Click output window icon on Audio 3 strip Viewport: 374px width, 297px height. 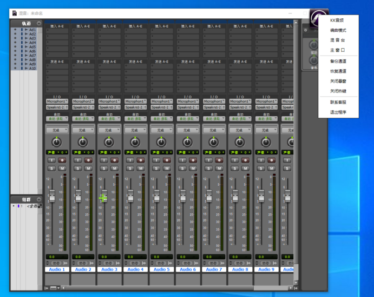pyautogui.click(x=118, y=263)
